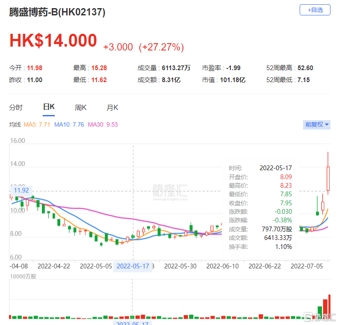The height and width of the screenshot is (325, 339).
Task: Click the stock title 腾盛博药-B(HK02137)
Action: (x=57, y=12)
